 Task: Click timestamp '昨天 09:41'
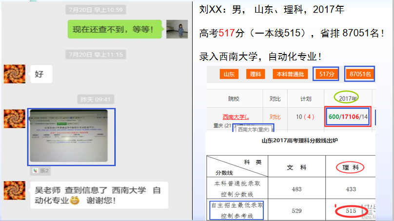pos(96,99)
